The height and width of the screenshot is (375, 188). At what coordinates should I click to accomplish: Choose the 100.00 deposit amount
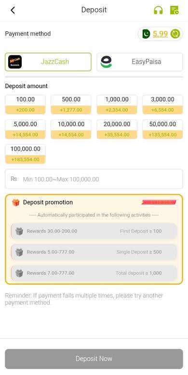pyautogui.click(x=26, y=104)
